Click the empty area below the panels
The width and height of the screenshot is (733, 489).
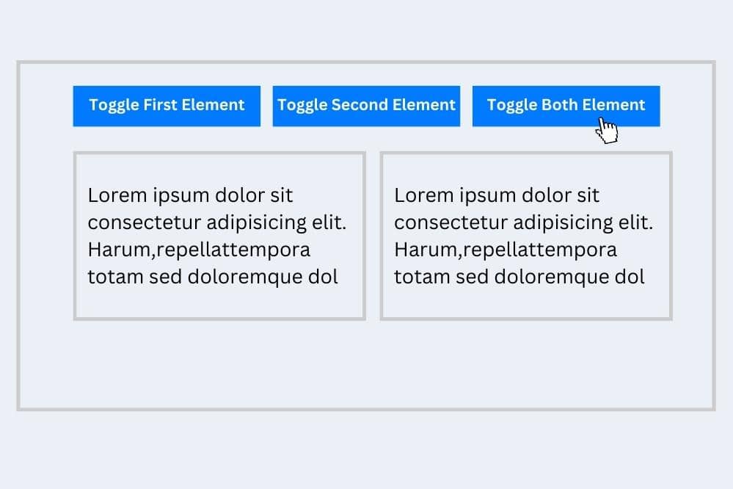367,363
